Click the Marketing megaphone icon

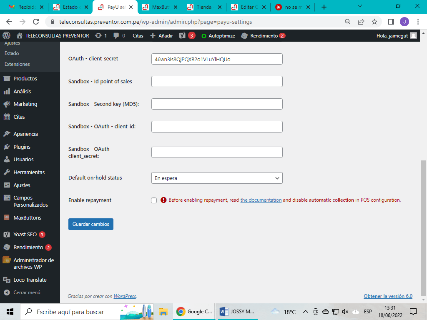pos(7,104)
